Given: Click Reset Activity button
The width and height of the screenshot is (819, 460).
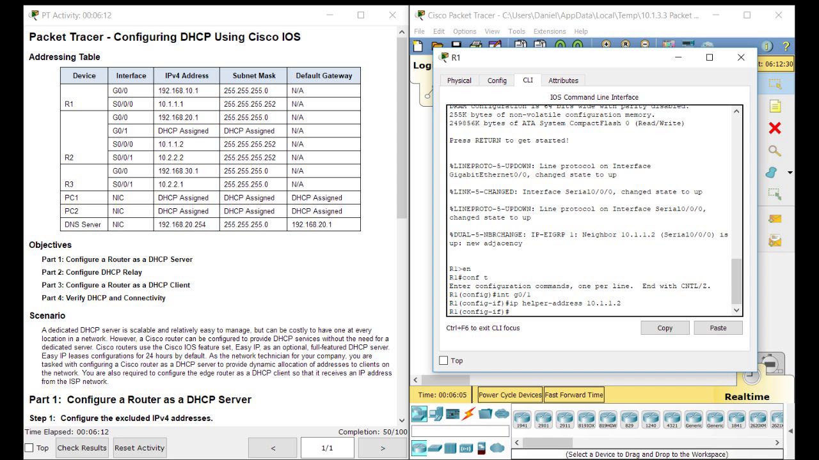Looking at the screenshot, I should tap(139, 448).
